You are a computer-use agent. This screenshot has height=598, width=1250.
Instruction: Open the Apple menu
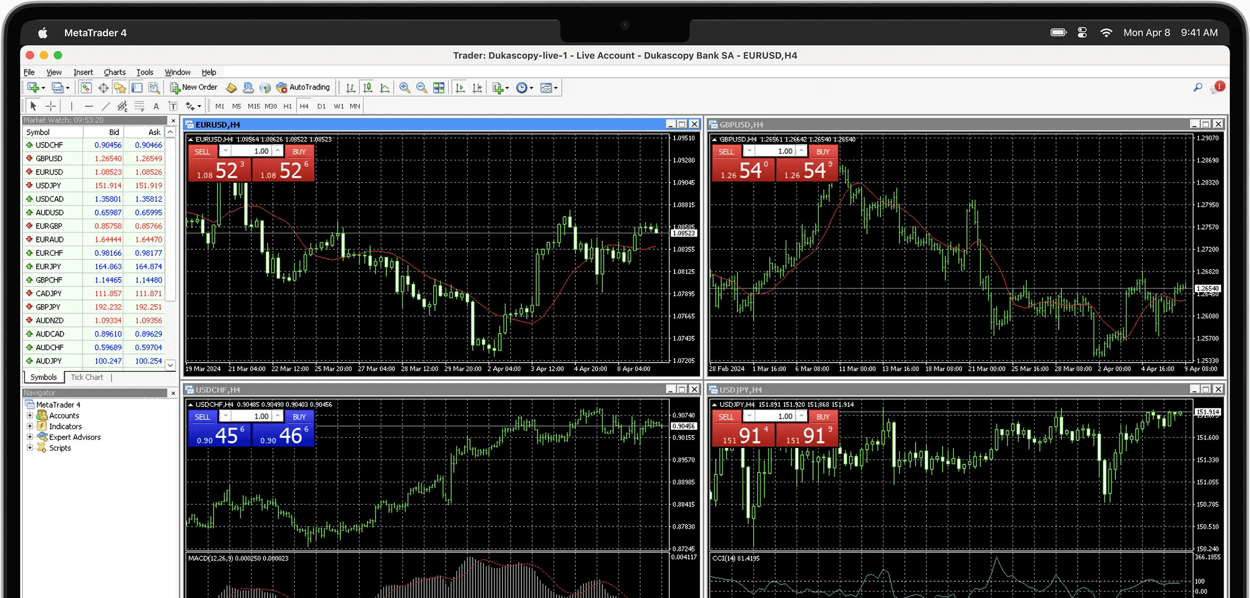coord(43,33)
